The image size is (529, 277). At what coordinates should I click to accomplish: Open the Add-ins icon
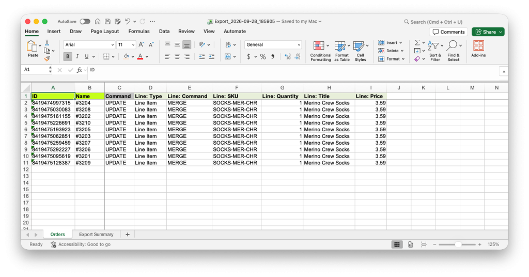[478, 49]
